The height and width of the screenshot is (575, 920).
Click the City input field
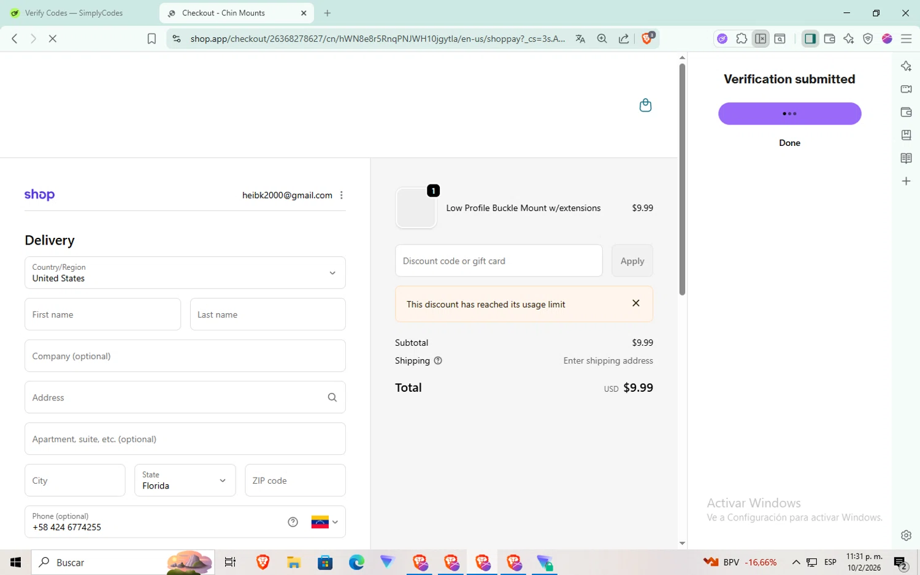(75, 480)
